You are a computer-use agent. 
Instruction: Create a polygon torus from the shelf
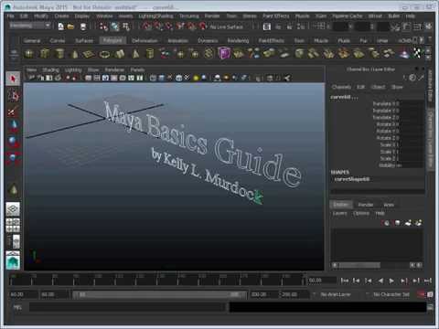click(104, 54)
